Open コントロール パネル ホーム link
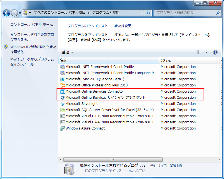This screenshot has width=224, height=179. pos(32,25)
